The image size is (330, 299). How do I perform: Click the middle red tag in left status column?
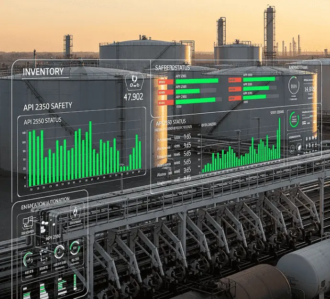click(x=163, y=92)
